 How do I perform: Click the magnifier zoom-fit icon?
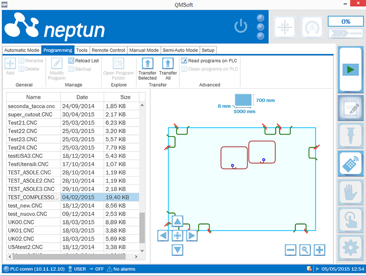[x=305, y=250]
